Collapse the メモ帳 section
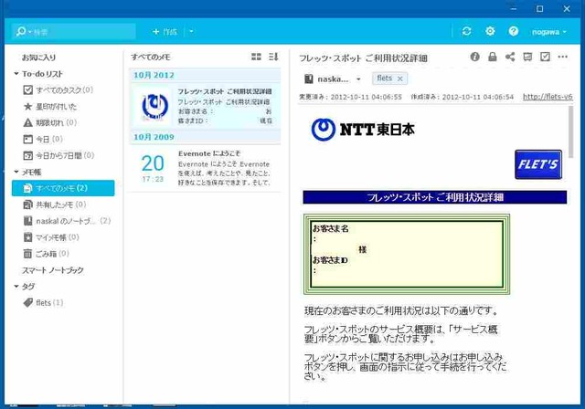This screenshot has height=409, width=585. point(16,173)
